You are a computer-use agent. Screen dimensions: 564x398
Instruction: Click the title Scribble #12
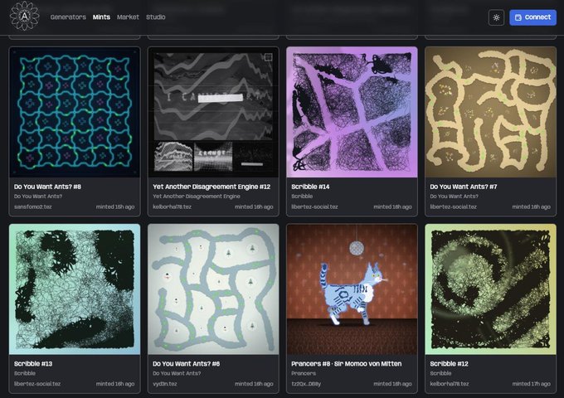click(450, 364)
